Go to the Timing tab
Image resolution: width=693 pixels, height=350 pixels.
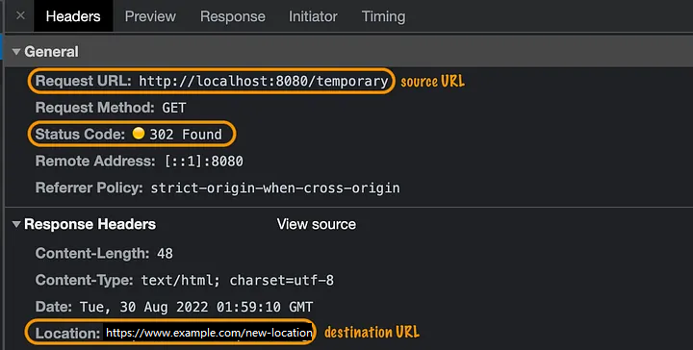point(383,16)
